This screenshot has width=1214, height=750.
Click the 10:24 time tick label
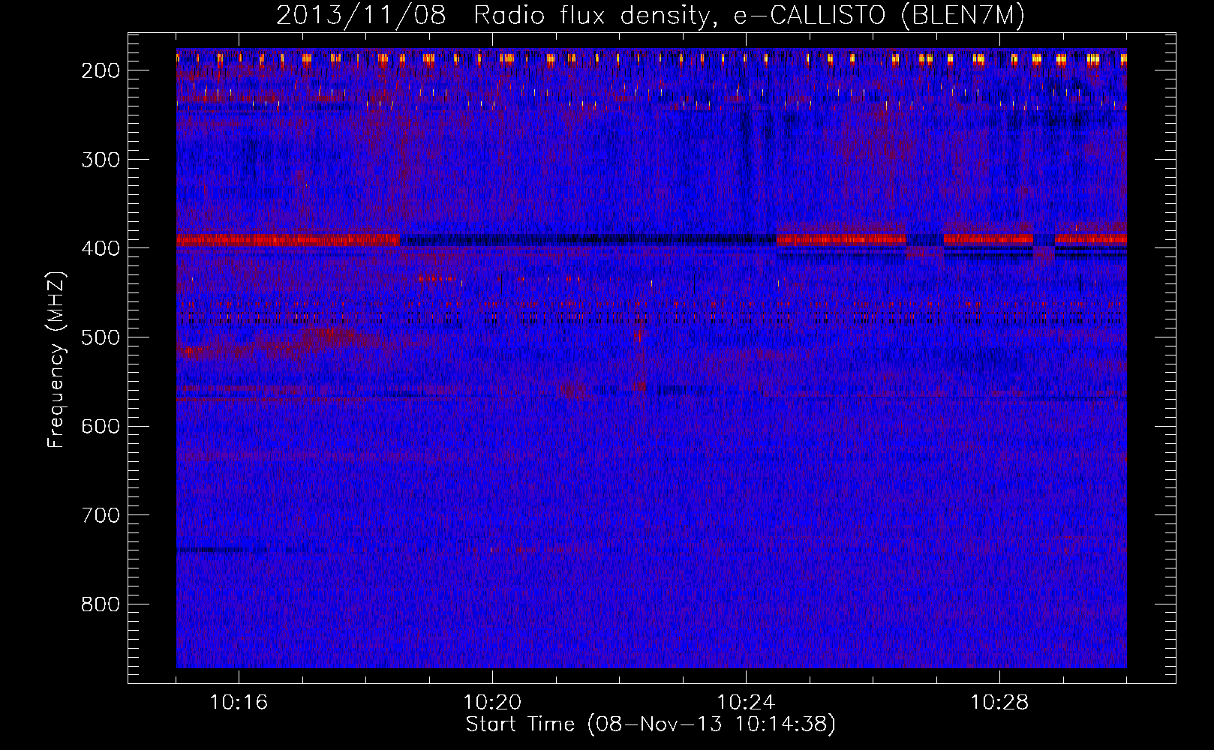746,703
